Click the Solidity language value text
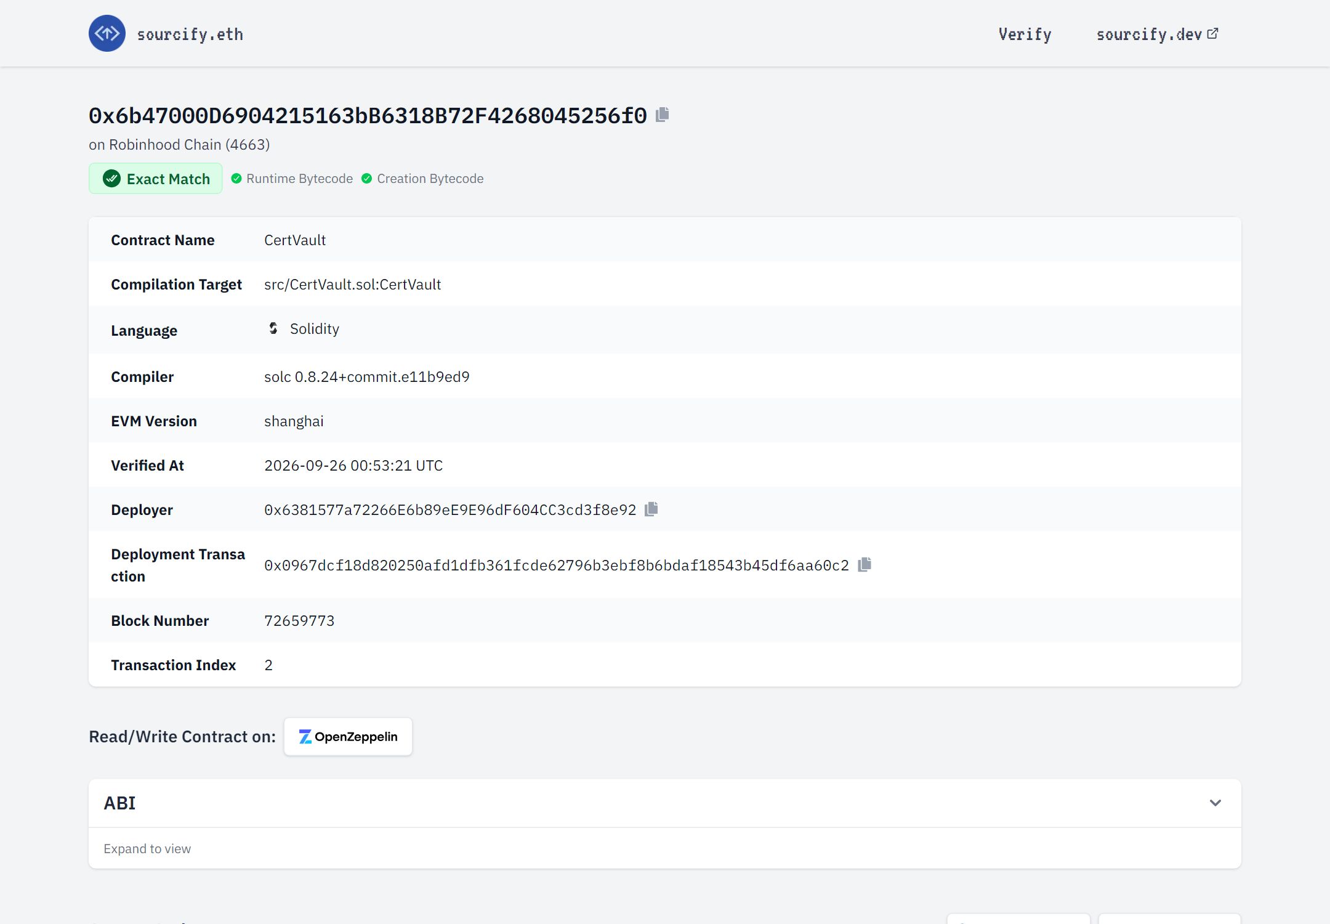 [315, 329]
